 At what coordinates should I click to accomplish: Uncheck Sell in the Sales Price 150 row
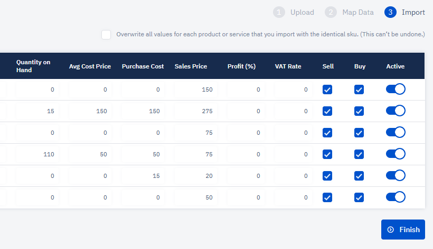[x=327, y=89]
